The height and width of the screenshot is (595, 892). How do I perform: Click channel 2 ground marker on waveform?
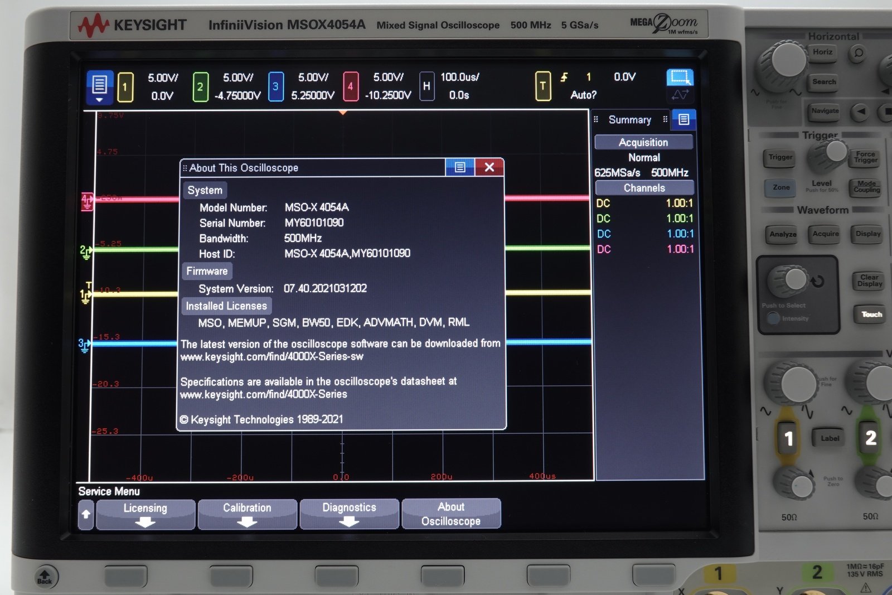pos(85,252)
